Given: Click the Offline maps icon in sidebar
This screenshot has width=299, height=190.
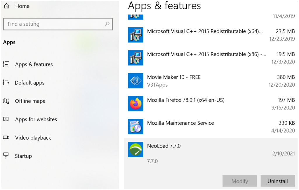Looking at the screenshot, I should pos(6,101).
